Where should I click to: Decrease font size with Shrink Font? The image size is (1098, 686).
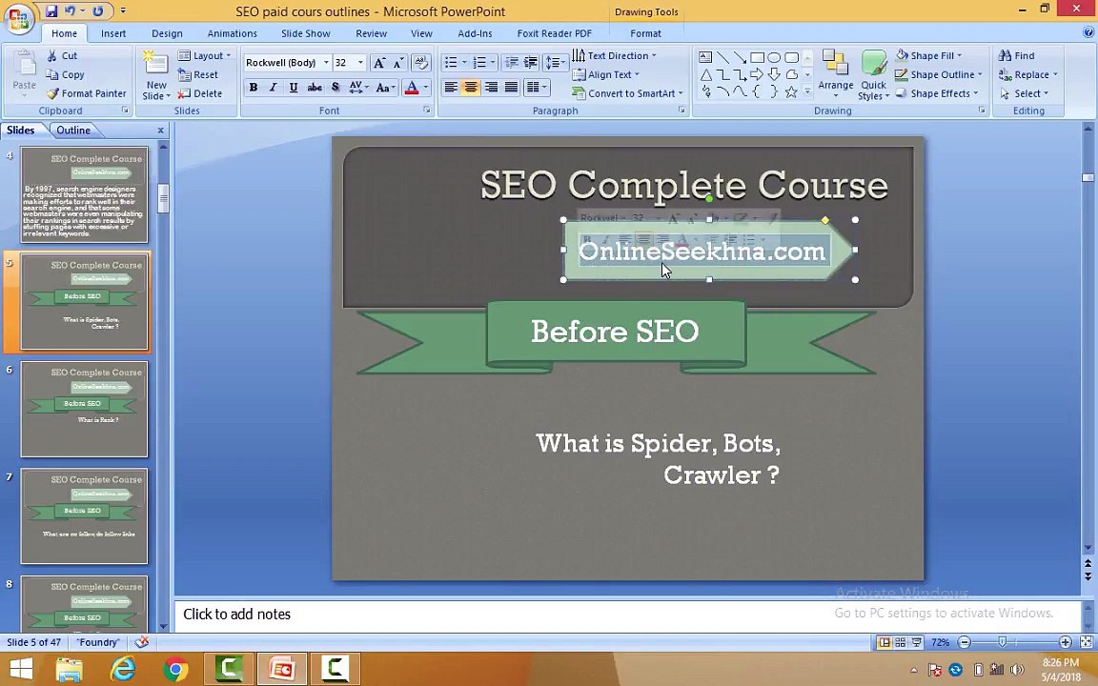pos(397,62)
